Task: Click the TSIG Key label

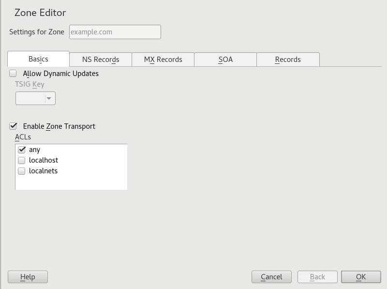Action: point(30,84)
